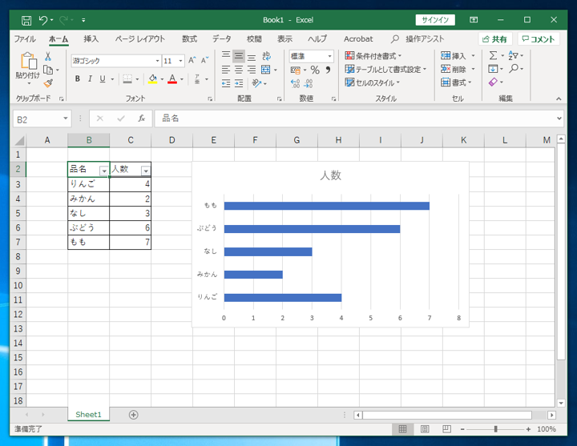This screenshot has height=446, width=577.
Task: Click the 共有 share button
Action: coord(495,39)
